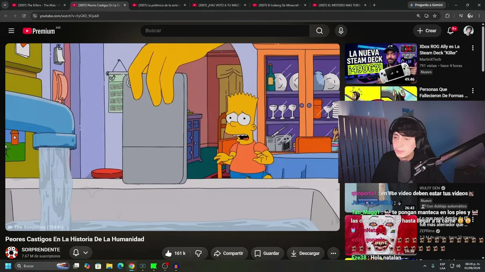Start voice search with the microphone
The width and height of the screenshot is (485, 272).
click(x=341, y=31)
